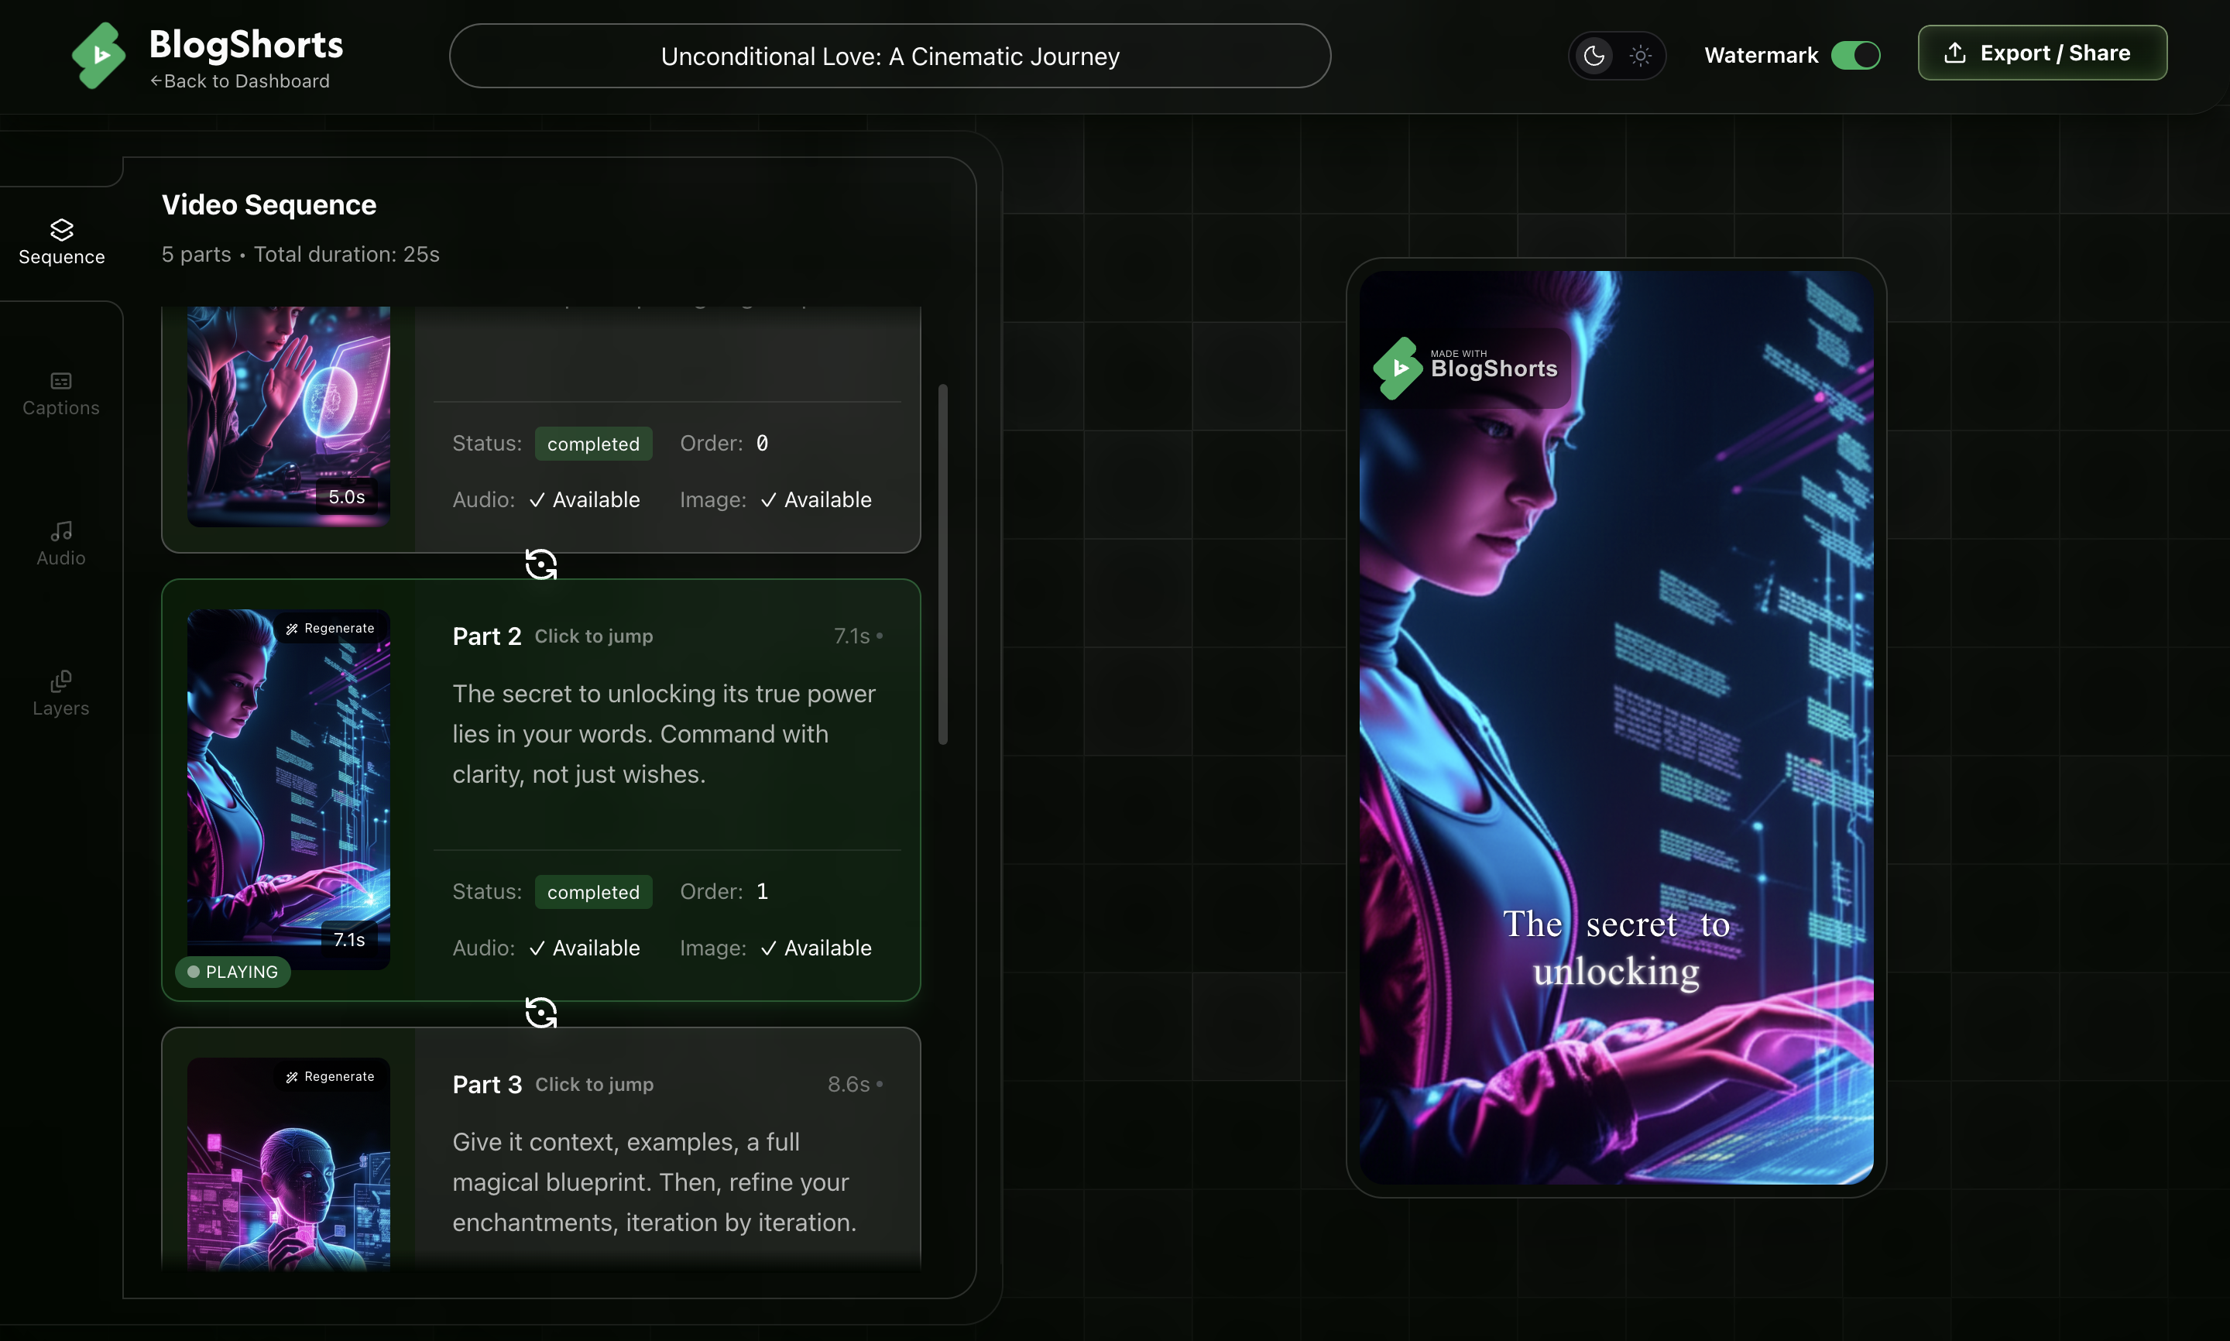This screenshot has height=1341, width=2230.
Task: Open the Audio sidebar tab
Action: coord(61,543)
